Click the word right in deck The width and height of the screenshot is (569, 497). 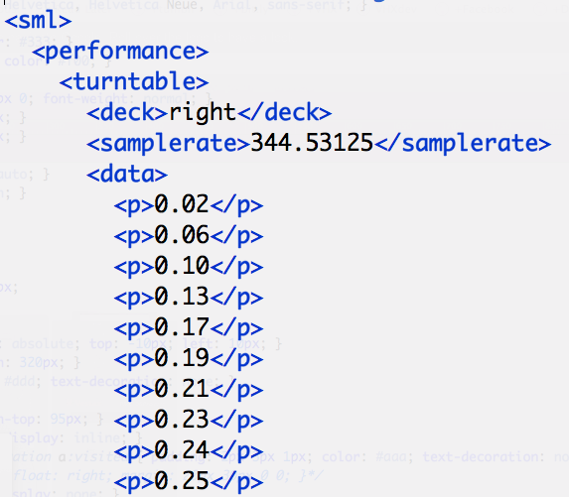coord(203,113)
